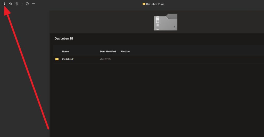Click the 2025-07-05 date cell
Screen dimensions: 264x137
tap(105, 59)
